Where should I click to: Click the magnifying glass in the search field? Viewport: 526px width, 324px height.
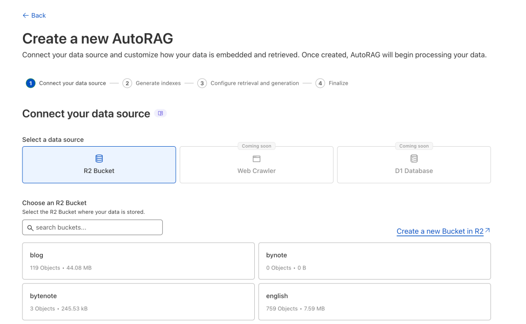[30, 228]
